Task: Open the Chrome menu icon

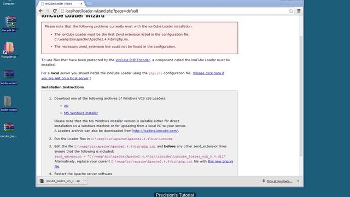Action: coord(299,11)
